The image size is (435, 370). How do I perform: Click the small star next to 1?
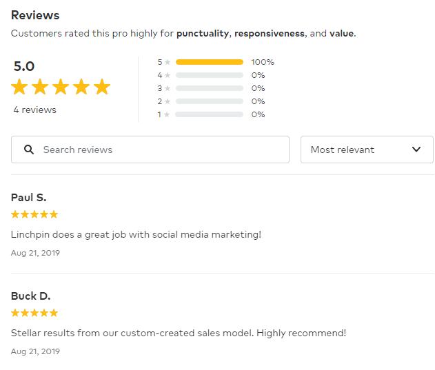tap(167, 114)
